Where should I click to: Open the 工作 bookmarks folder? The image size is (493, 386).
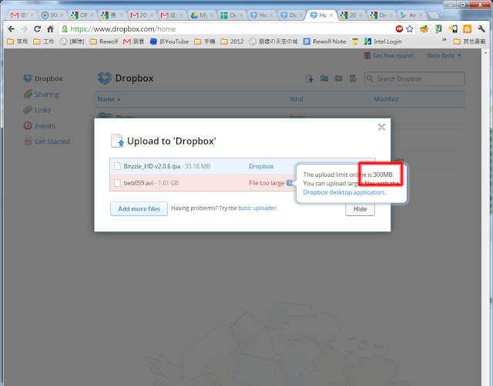click(44, 42)
